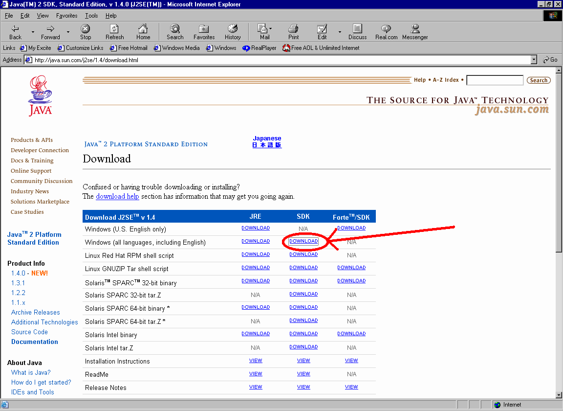Follow the 'download help' link
Viewport: 563px width, 411px height.
tap(117, 196)
